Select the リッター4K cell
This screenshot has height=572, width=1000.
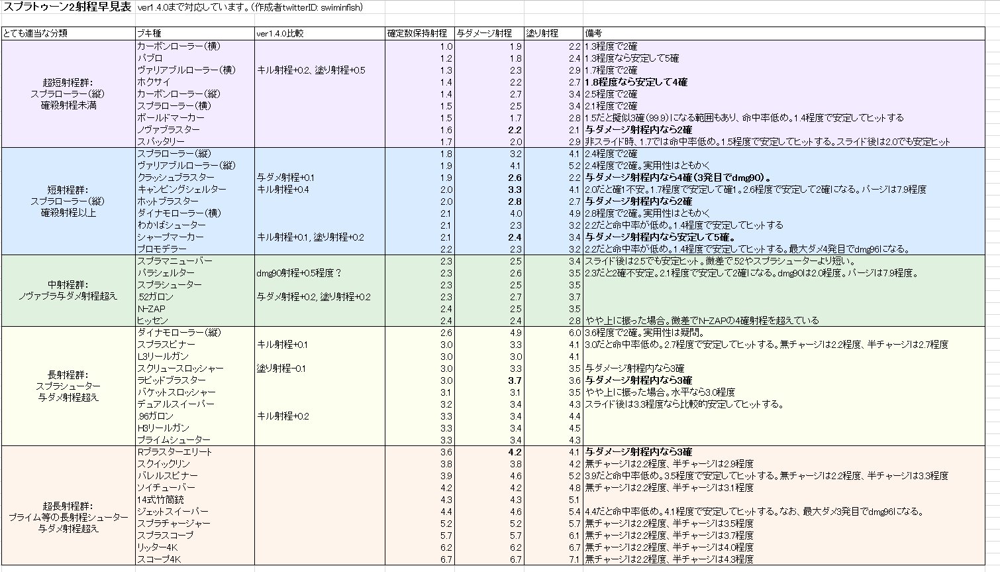pyautogui.click(x=195, y=547)
